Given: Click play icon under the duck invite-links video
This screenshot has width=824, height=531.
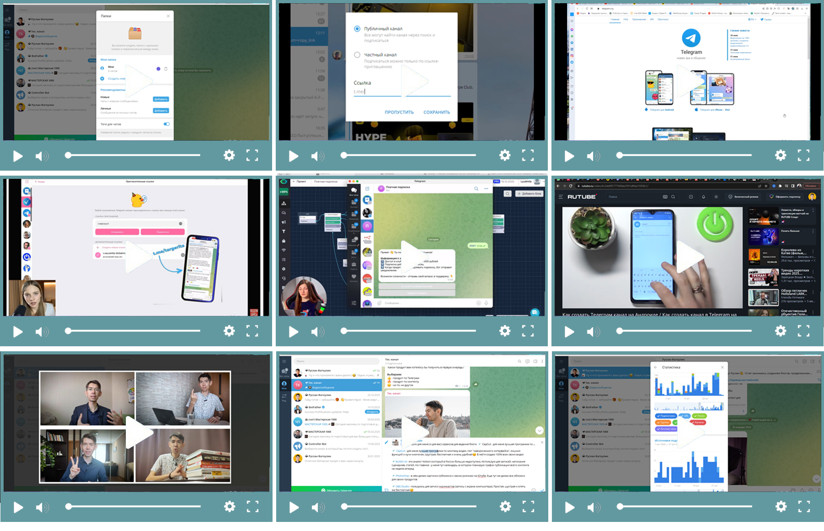Looking at the screenshot, I should pyautogui.click(x=18, y=332).
